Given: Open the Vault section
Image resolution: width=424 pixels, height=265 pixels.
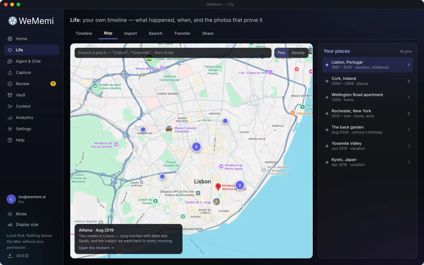Looking at the screenshot, I should coord(32,95).
